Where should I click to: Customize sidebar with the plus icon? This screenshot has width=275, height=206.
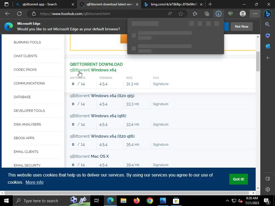(x=267, y=58)
